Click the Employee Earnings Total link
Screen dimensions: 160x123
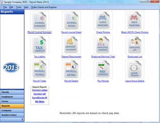click(x=103, y=57)
